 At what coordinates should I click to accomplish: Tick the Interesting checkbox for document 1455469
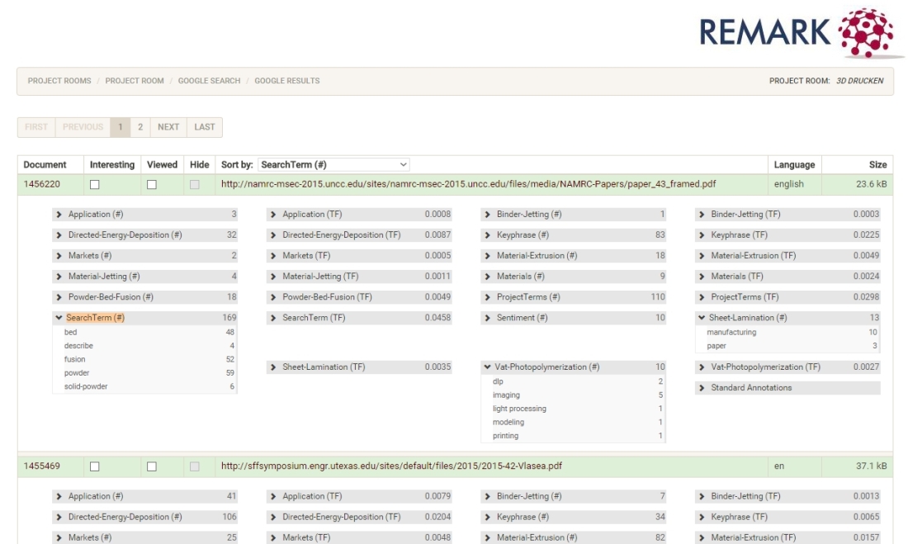tap(95, 467)
